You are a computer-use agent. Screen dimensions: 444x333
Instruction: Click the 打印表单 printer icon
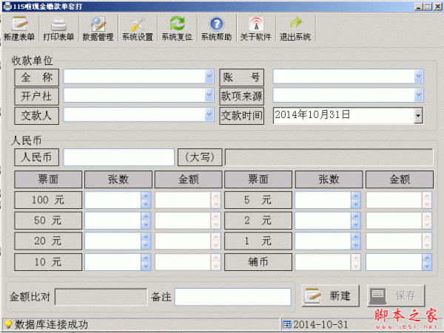click(58, 24)
